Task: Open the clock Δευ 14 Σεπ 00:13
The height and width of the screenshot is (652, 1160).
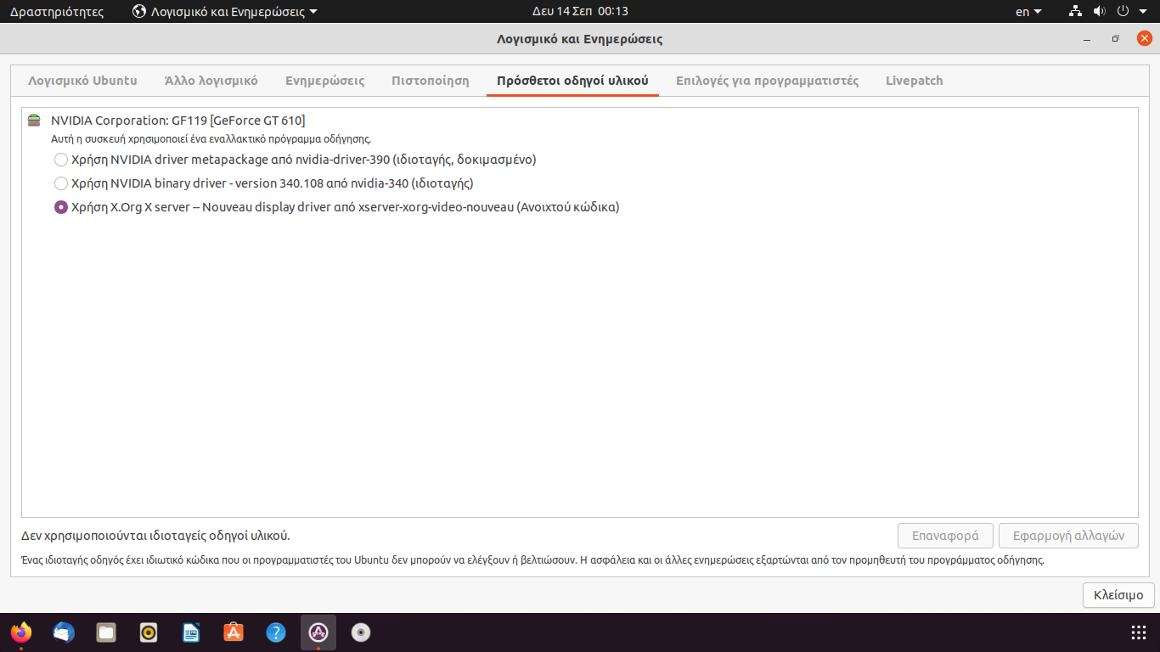Action: 580,11
